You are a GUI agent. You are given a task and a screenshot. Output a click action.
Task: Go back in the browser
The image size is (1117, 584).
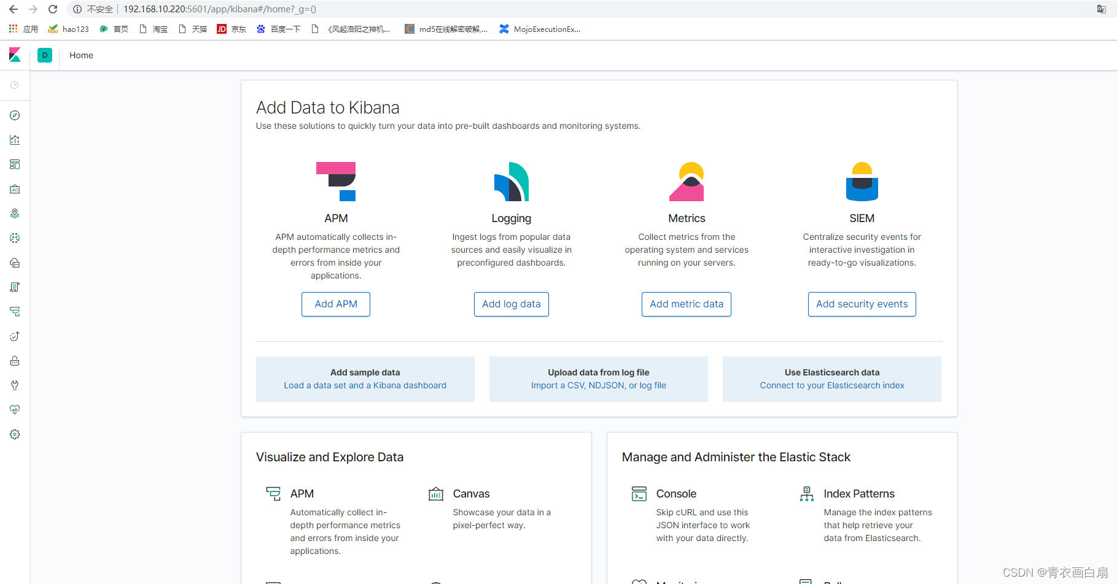pyautogui.click(x=14, y=9)
